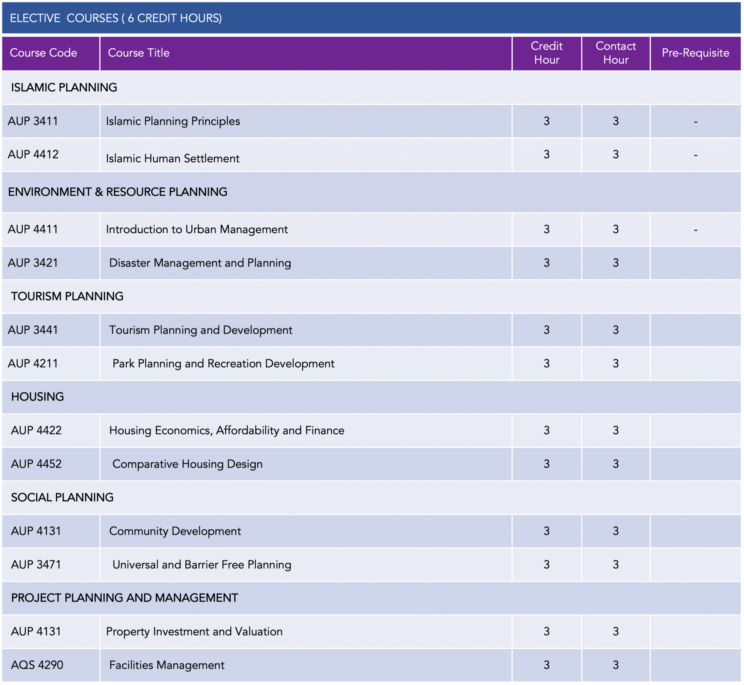This screenshot has width=744, height=685.
Task: Select course code 'AUP 4422'
Action: coord(36,431)
